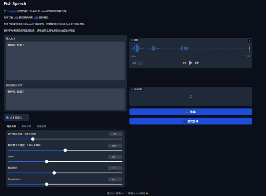This screenshot has width=266, height=196.
Task: Switch to the 参考音频 tab
Action: pyautogui.click(x=26, y=126)
